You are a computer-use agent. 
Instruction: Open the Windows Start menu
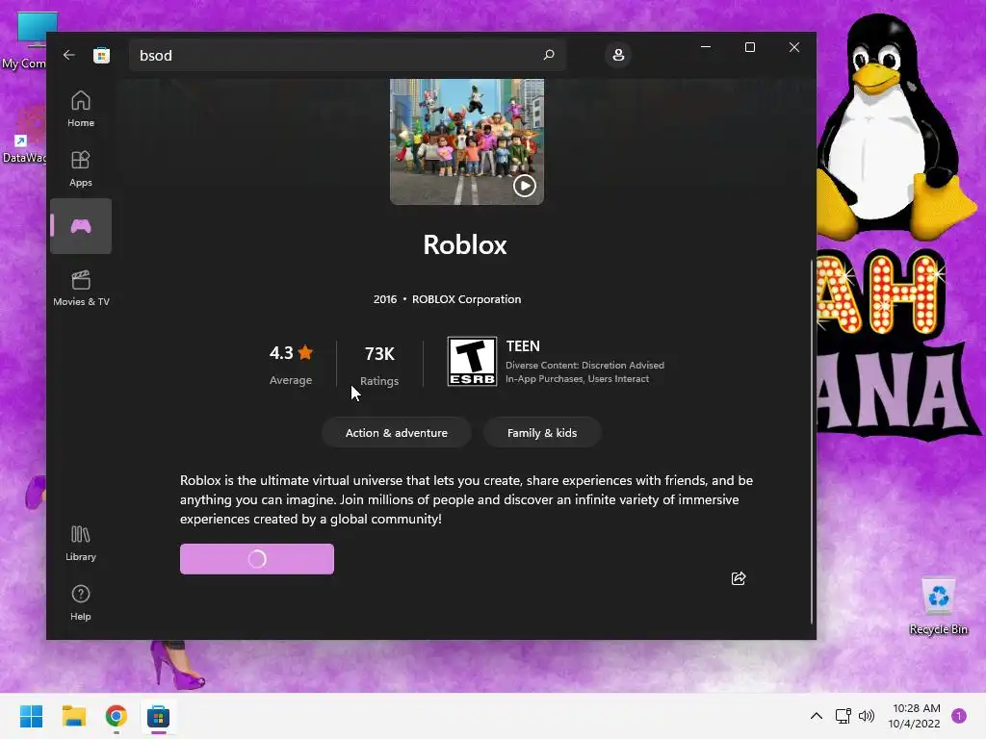point(31,716)
